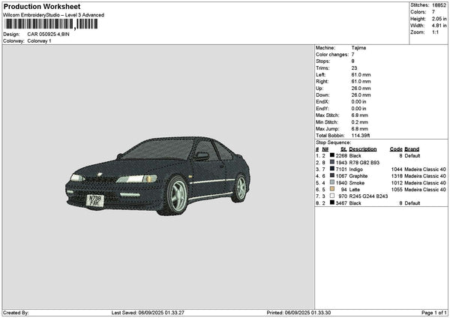Select the Graphite description text
This screenshot has width=450, height=318.
358,176
